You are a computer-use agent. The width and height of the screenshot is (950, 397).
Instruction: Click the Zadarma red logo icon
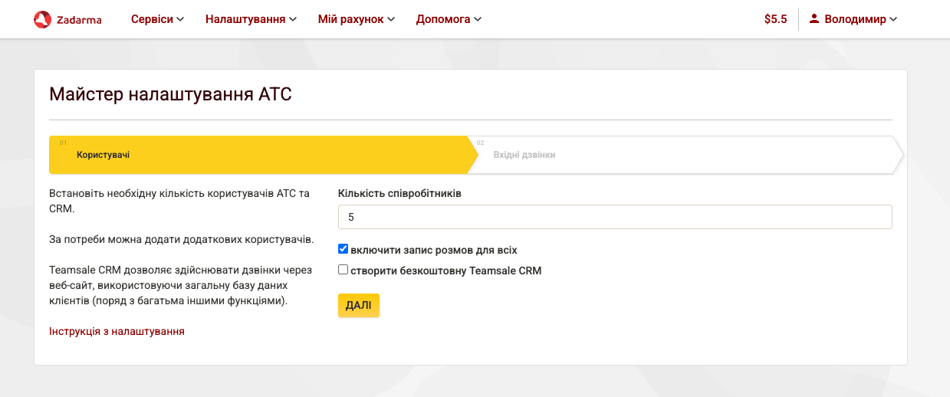pos(42,19)
